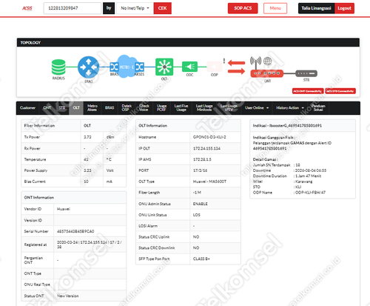
Task: Click the Logout button
Action: tap(344, 8)
